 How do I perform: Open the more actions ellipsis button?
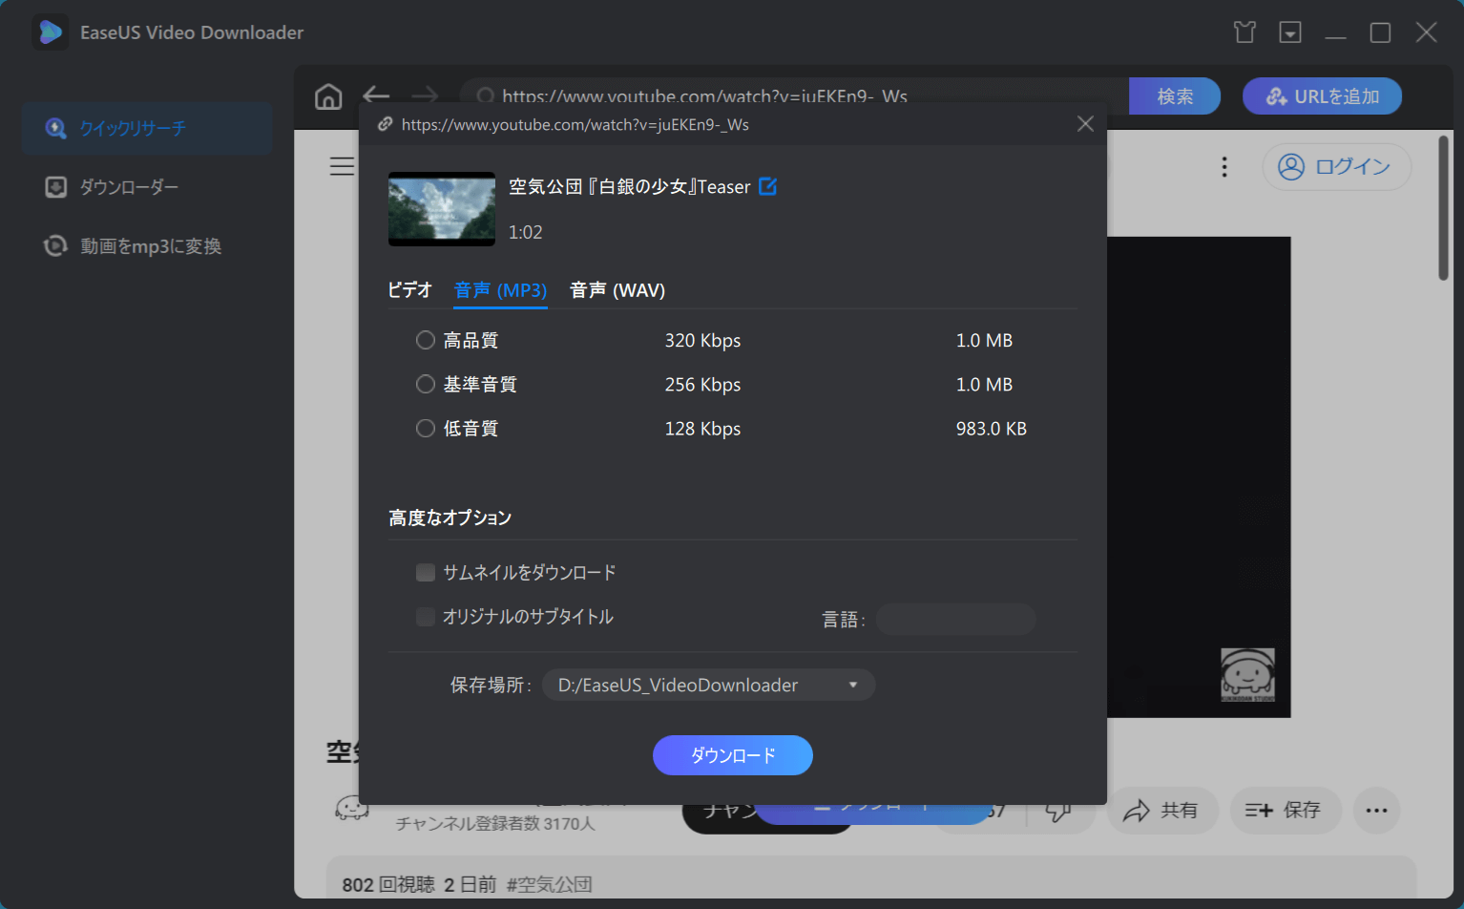tap(1376, 811)
